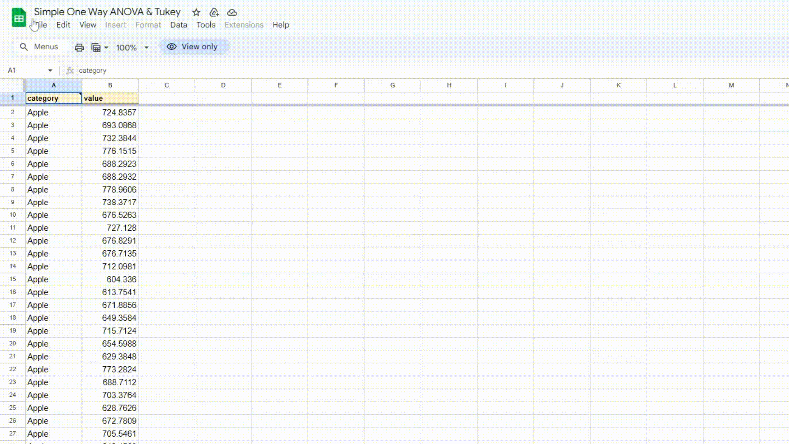Click the document title text
Viewport: 789px width, 444px height.
(107, 12)
